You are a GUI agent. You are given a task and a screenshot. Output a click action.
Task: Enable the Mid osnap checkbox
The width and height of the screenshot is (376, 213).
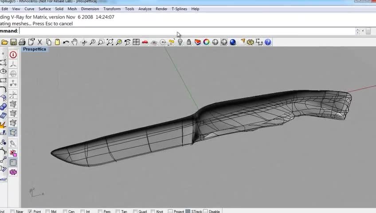(47, 212)
